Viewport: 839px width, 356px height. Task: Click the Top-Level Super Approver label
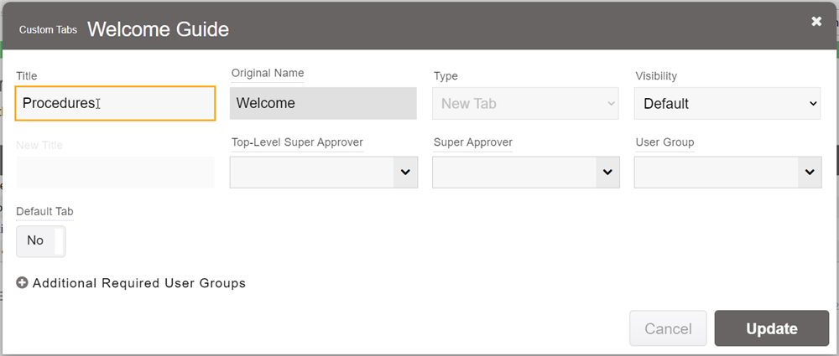[x=297, y=142]
